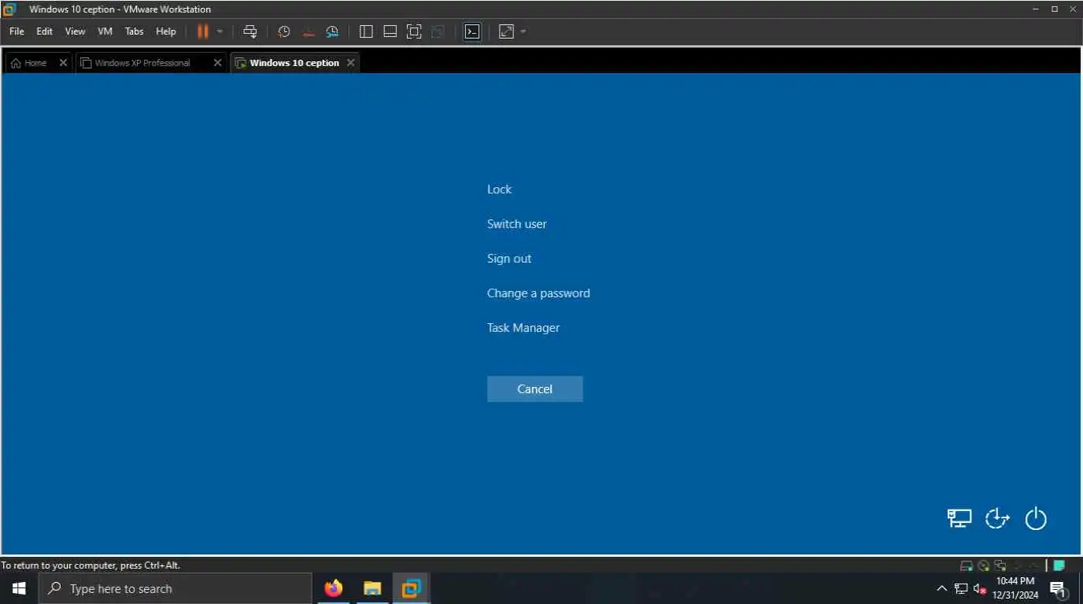Open guest network icon on security screen
Viewport: 1083px width, 604px height.
point(959,518)
